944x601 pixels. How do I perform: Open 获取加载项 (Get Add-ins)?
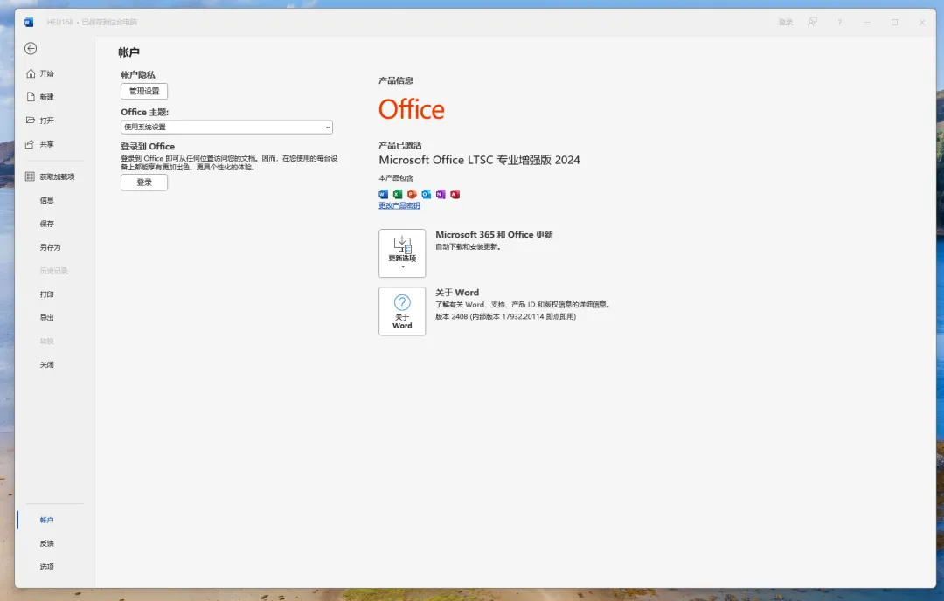[50, 176]
